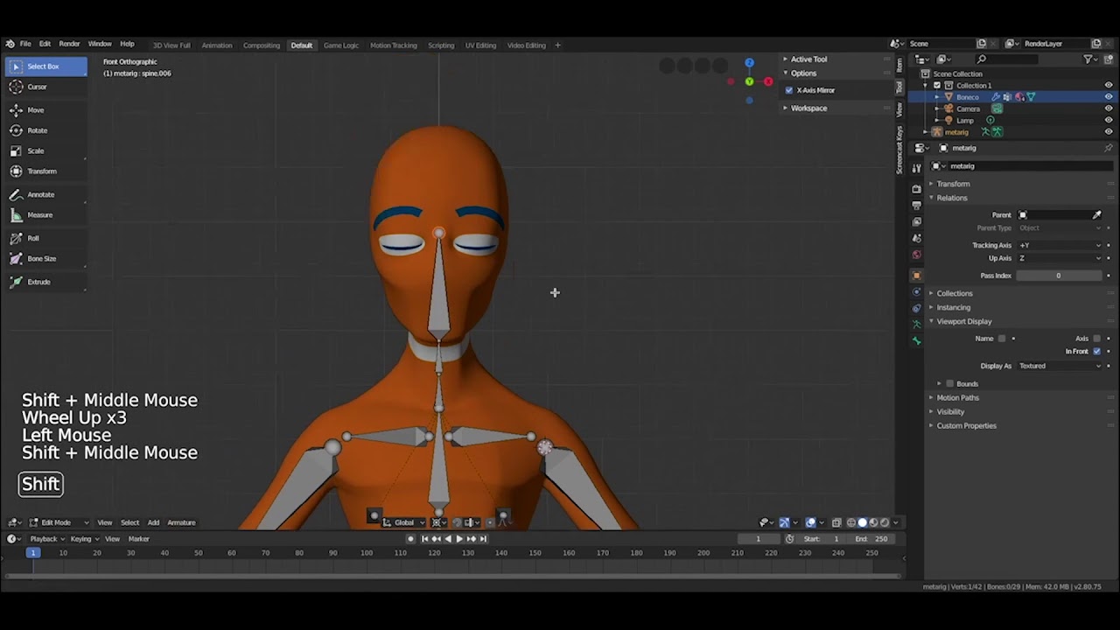Open the File menu
Screen dimensions: 1120x630
point(25,45)
